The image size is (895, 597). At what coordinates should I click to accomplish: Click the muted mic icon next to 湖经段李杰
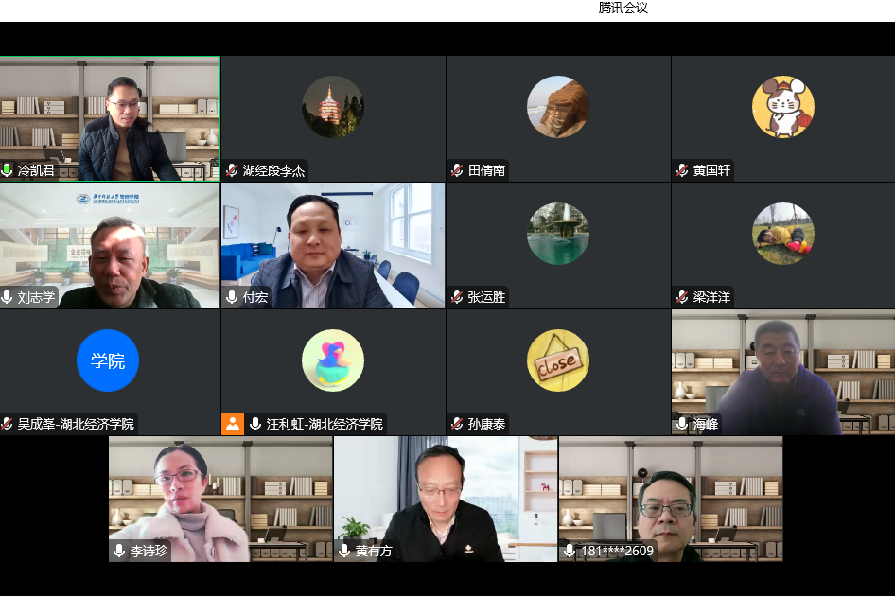232,170
